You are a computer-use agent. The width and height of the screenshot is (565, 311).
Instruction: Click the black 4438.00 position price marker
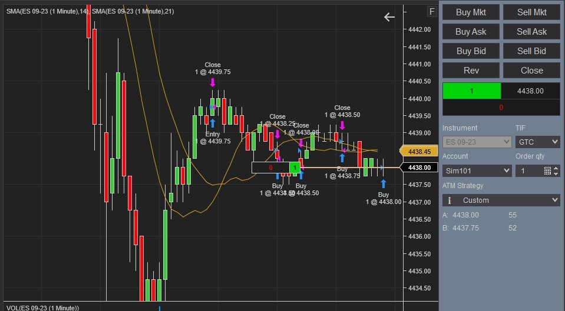click(419, 168)
